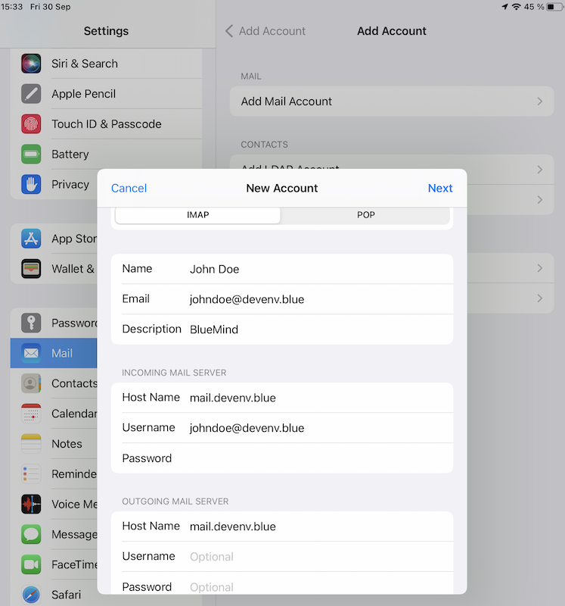Select Mail in the settings sidebar
565x606 pixels.
54,353
